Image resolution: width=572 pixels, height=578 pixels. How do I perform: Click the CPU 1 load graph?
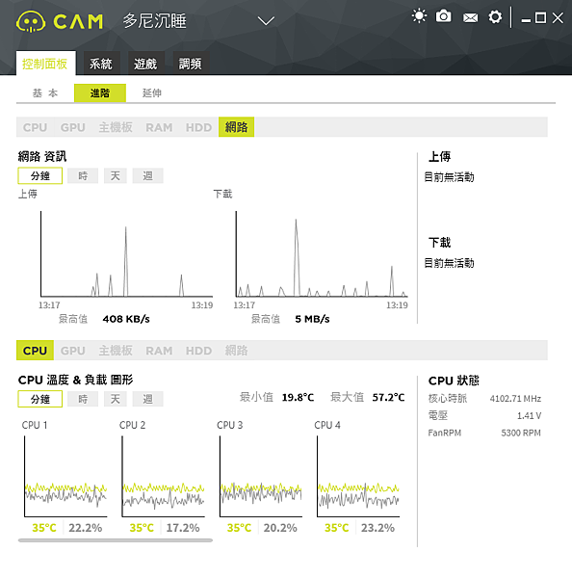(x=65, y=477)
